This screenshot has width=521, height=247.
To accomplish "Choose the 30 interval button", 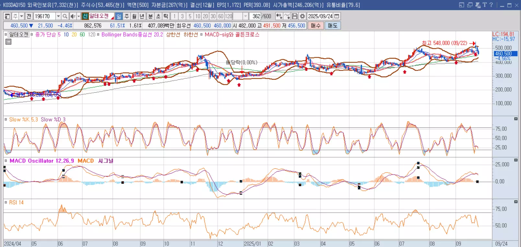I will pyautogui.click(x=213, y=16).
